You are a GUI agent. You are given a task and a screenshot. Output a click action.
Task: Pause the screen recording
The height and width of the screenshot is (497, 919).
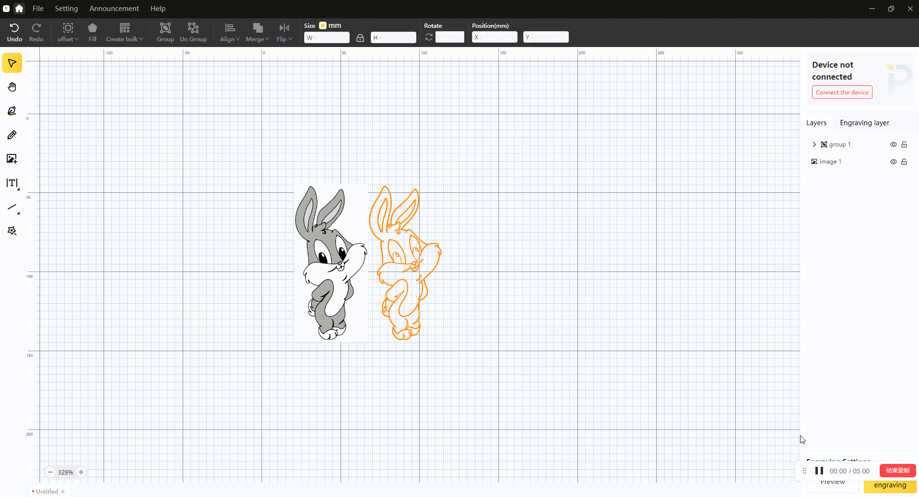(819, 471)
